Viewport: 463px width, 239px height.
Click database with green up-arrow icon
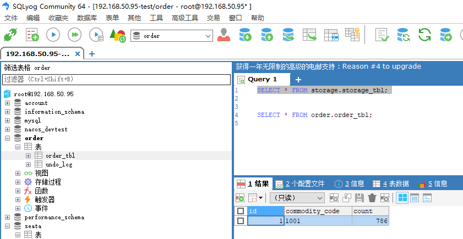(267, 35)
